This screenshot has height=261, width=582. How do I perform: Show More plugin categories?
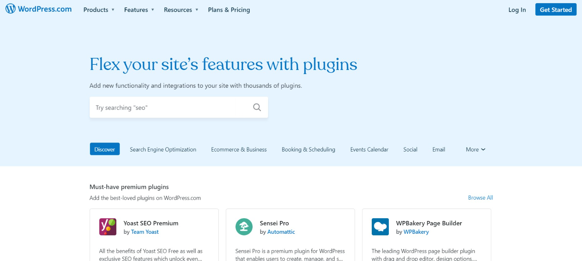tap(475, 150)
